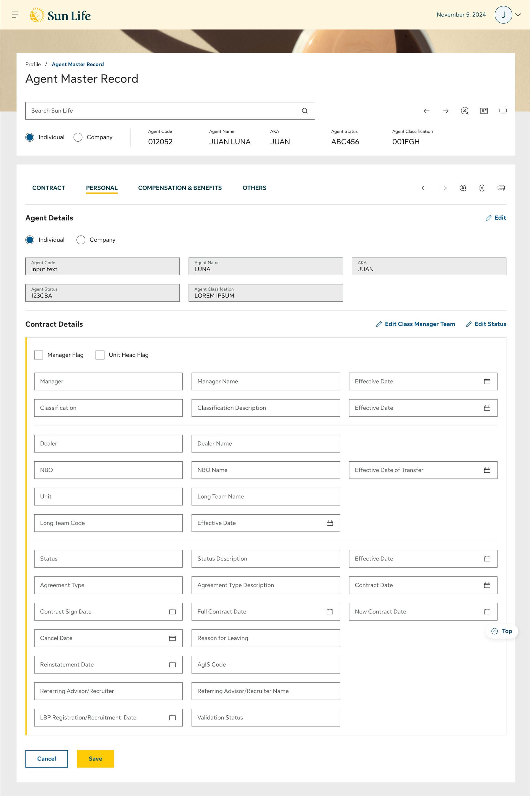This screenshot has width=530, height=796.
Task: Click the Dealer Name input field
Action: 266,444
